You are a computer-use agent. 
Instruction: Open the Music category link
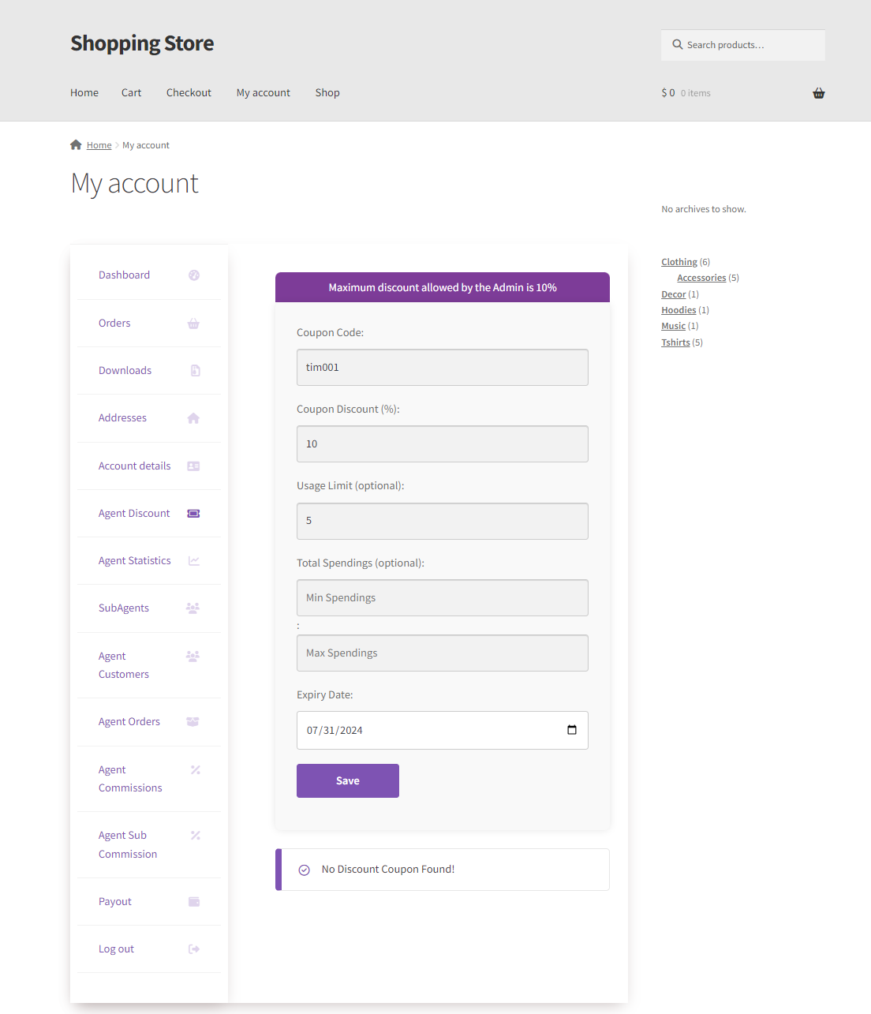(674, 326)
